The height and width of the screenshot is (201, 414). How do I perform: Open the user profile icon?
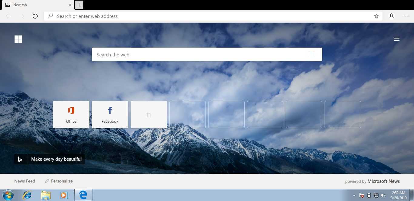point(392,16)
